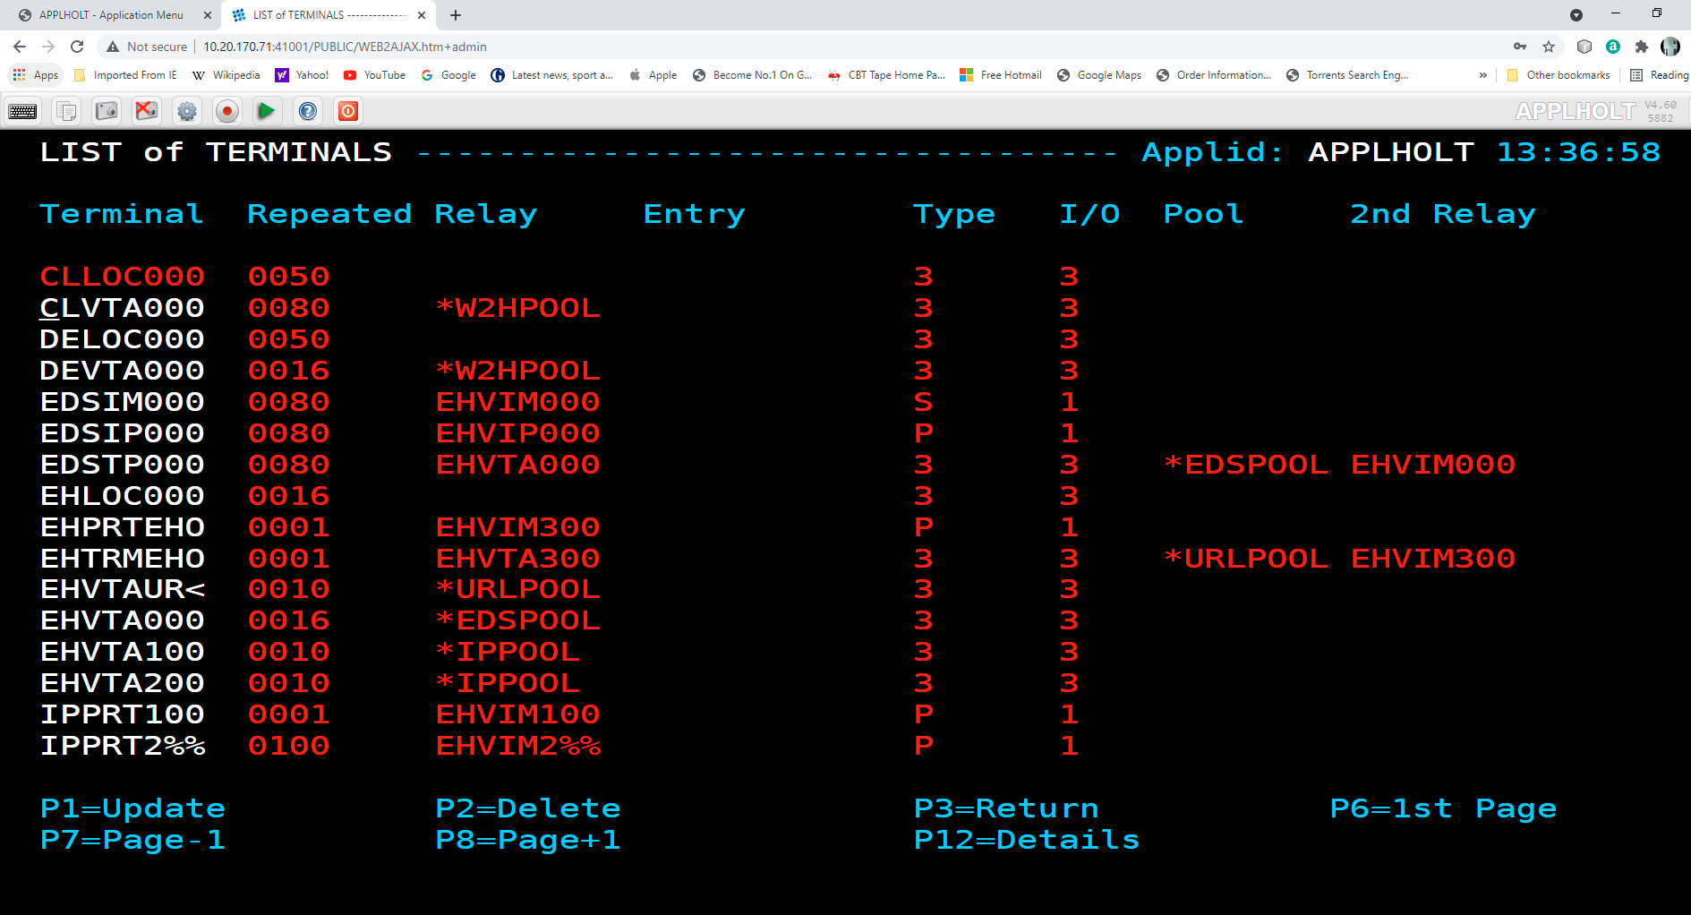Click the copy screen pages icon
Viewport: 1691px width, 915px height.
point(66,111)
